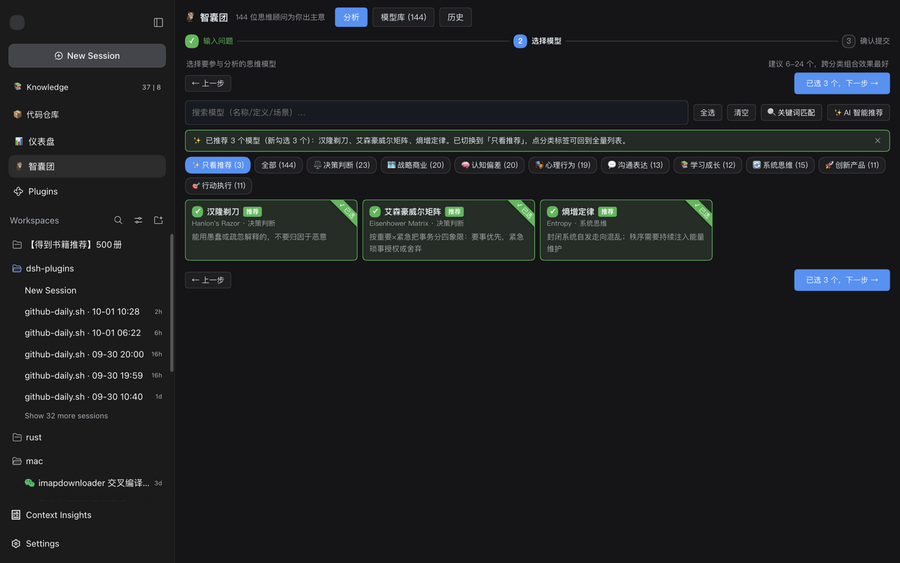900x563 pixels.
Task: Filter by 认知偏差 (20) category
Action: [489, 165]
